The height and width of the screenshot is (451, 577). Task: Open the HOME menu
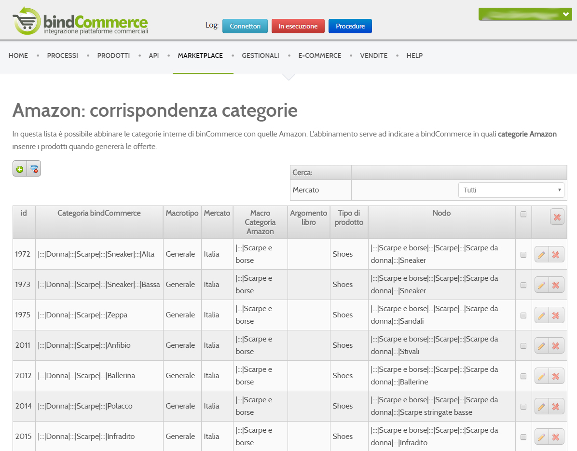18,55
